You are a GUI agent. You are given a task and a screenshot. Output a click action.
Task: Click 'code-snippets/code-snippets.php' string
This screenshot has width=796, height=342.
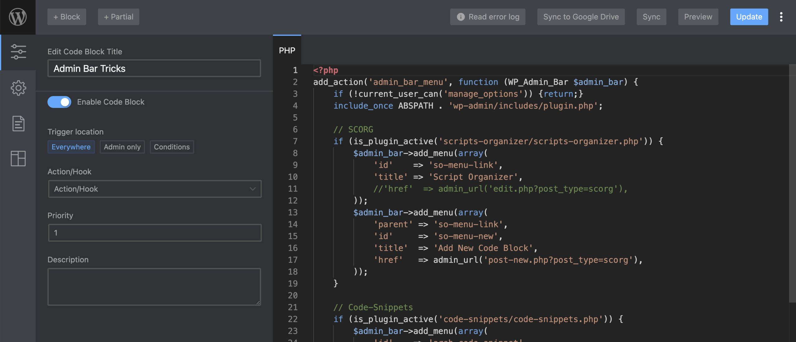tap(521, 319)
